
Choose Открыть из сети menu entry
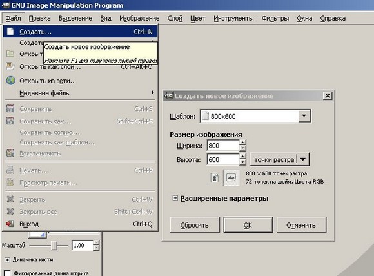point(80,81)
